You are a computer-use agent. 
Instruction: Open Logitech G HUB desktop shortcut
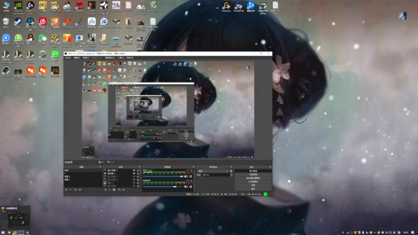30,7
